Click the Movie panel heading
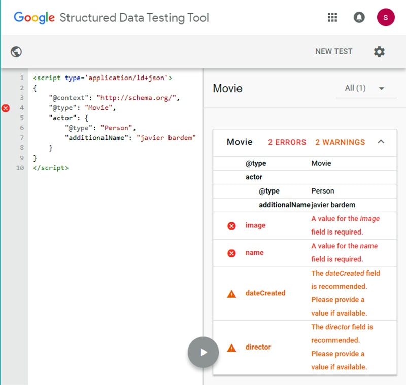406x385 pixels. (x=227, y=88)
